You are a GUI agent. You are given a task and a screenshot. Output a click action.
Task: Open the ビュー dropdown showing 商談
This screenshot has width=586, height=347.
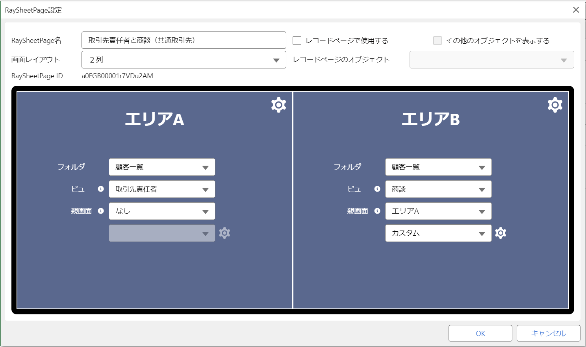point(438,189)
